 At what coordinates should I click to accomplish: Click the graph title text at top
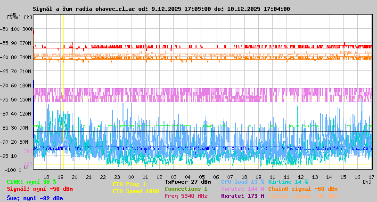(161, 9)
